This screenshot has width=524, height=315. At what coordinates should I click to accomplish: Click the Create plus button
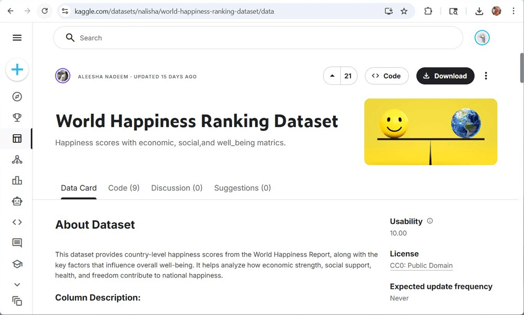17,70
